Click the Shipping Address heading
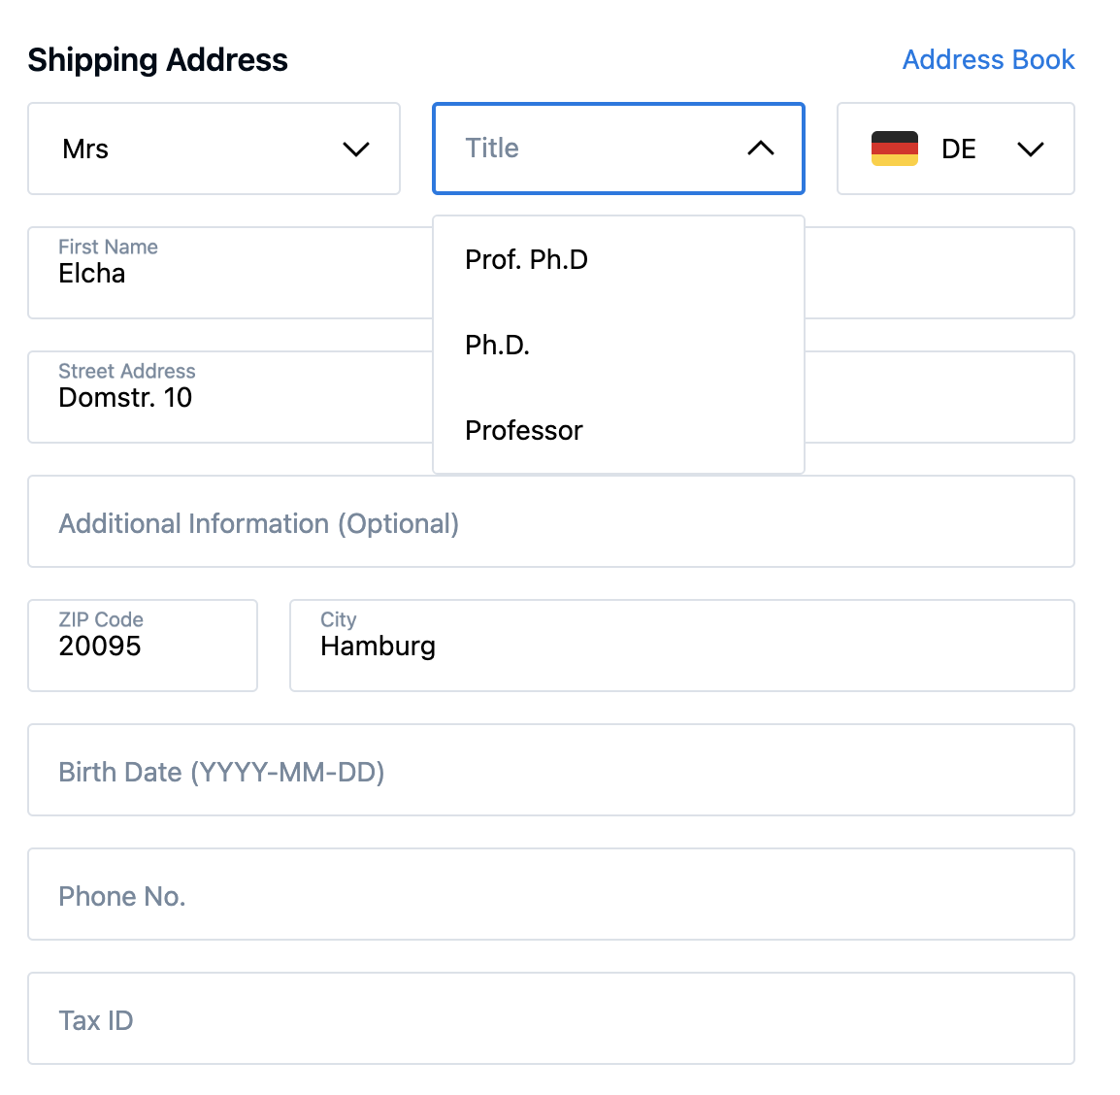The image size is (1120, 1095). [x=158, y=60]
